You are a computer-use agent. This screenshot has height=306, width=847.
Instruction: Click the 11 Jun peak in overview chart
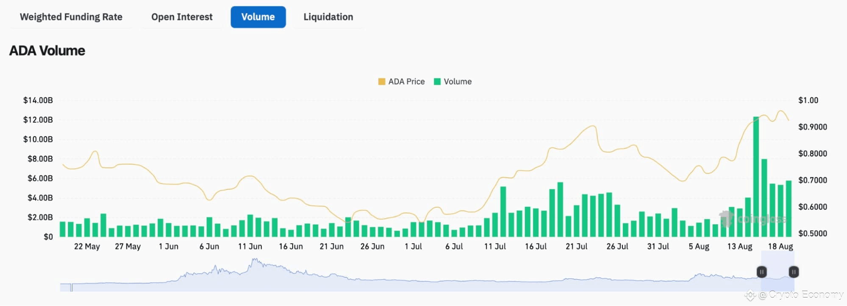pos(255,260)
